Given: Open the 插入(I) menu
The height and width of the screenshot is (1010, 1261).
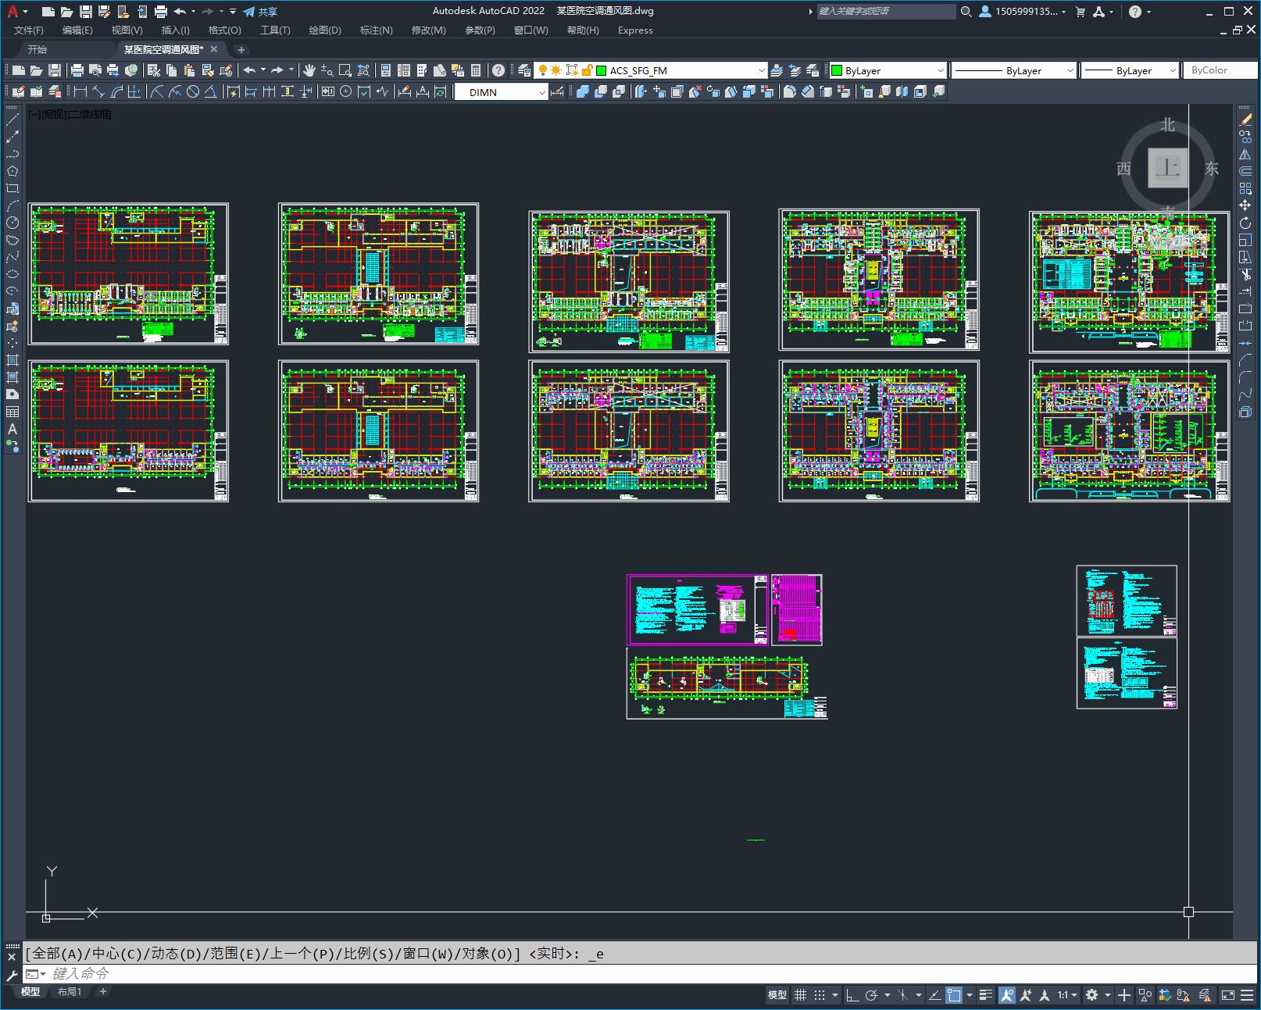Looking at the screenshot, I should (175, 30).
